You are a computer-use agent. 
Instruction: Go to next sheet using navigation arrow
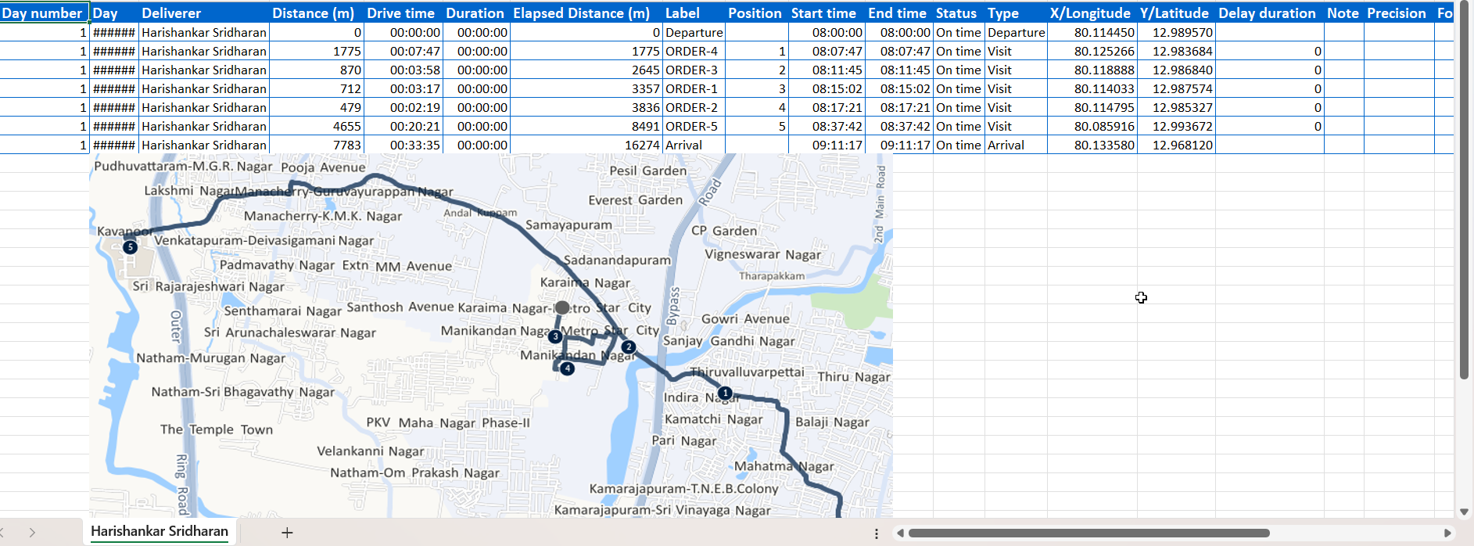[32, 533]
